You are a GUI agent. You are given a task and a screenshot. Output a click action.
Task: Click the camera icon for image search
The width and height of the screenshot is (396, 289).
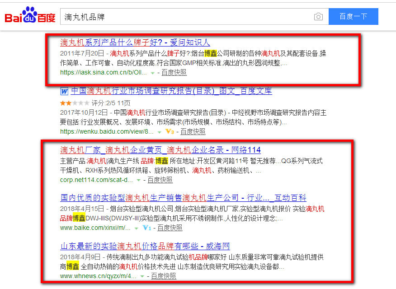[x=318, y=16]
